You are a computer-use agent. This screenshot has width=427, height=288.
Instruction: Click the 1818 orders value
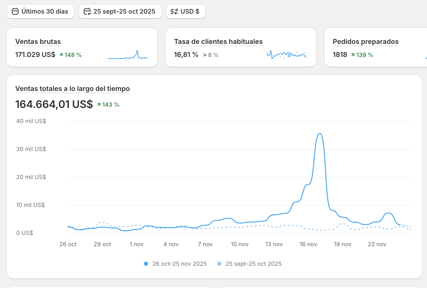340,55
